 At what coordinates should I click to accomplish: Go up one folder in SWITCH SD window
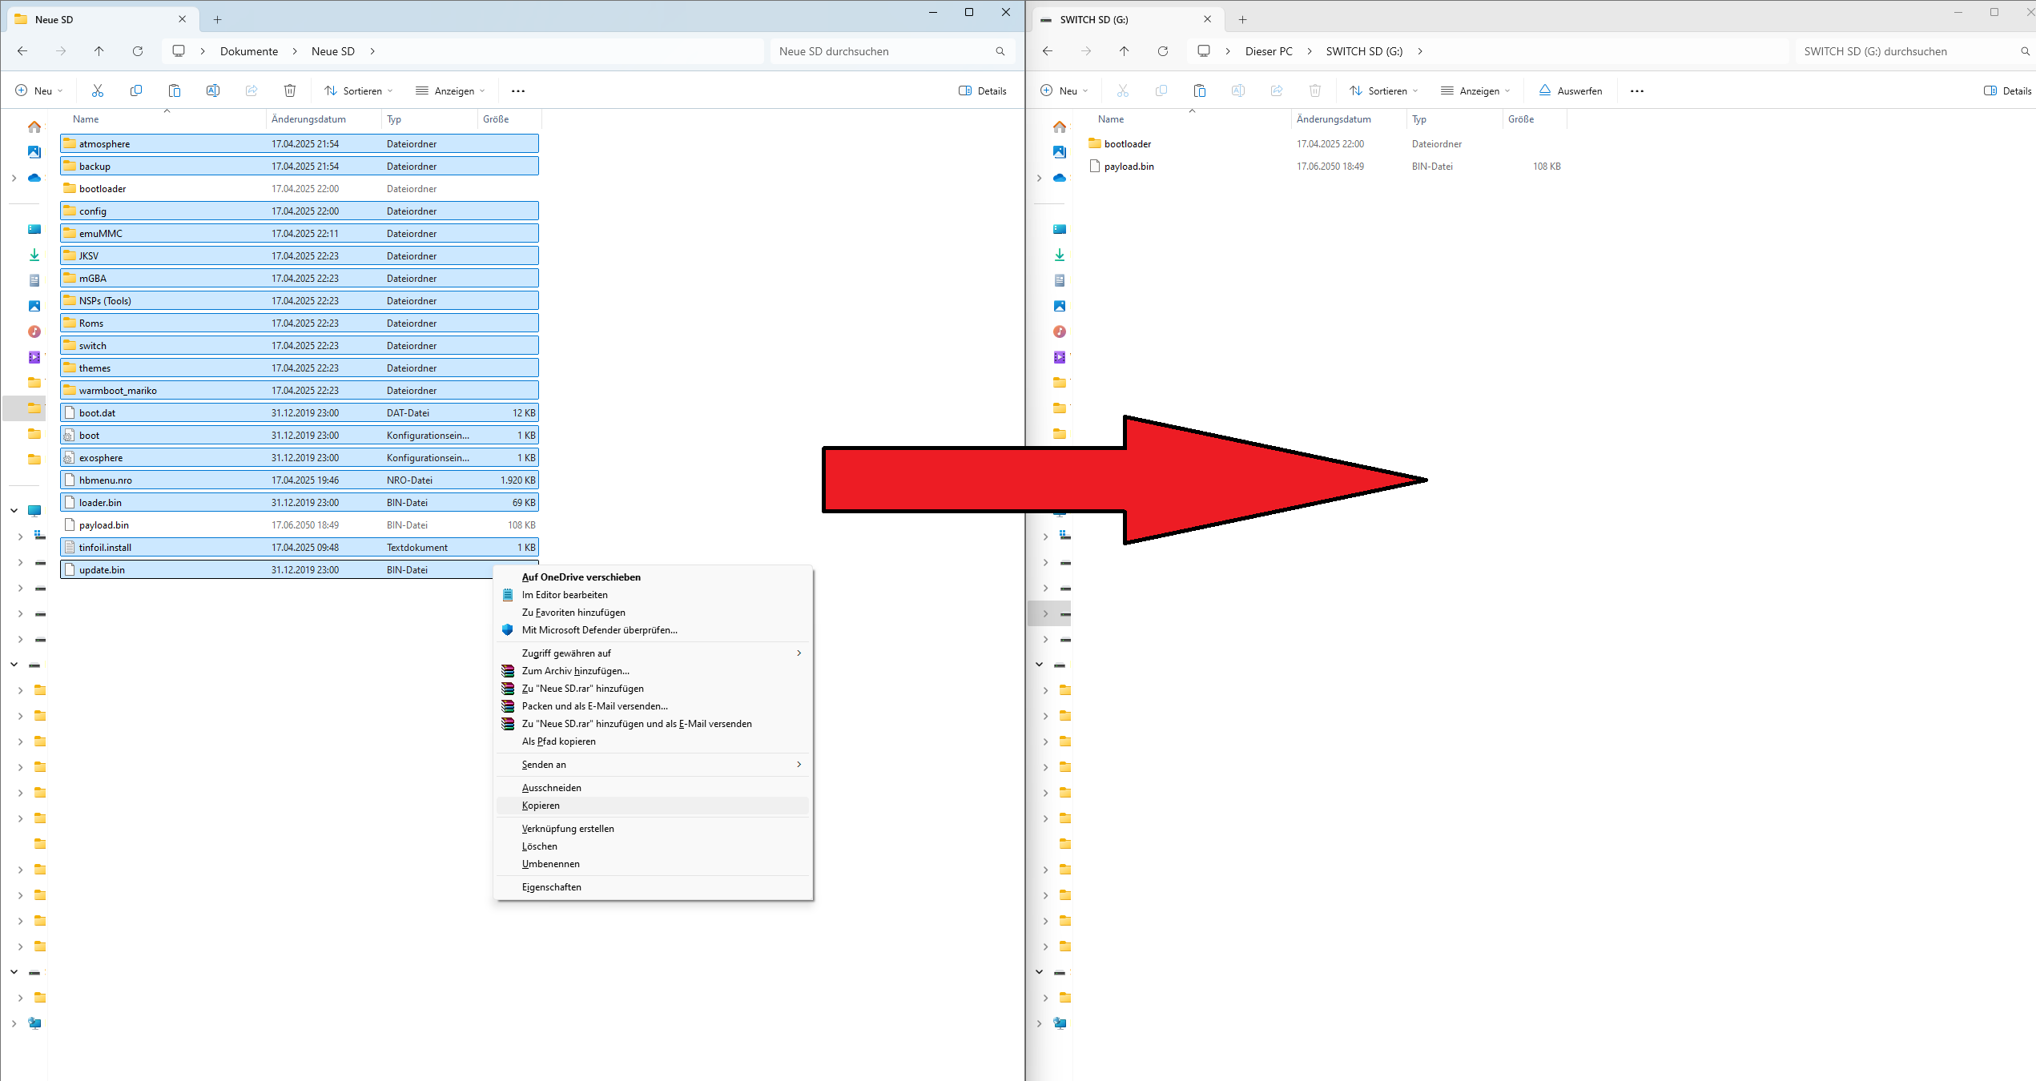click(1124, 51)
